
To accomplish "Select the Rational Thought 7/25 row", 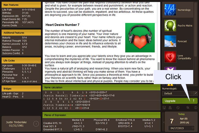I will pyautogui.click(x=21, y=41).
